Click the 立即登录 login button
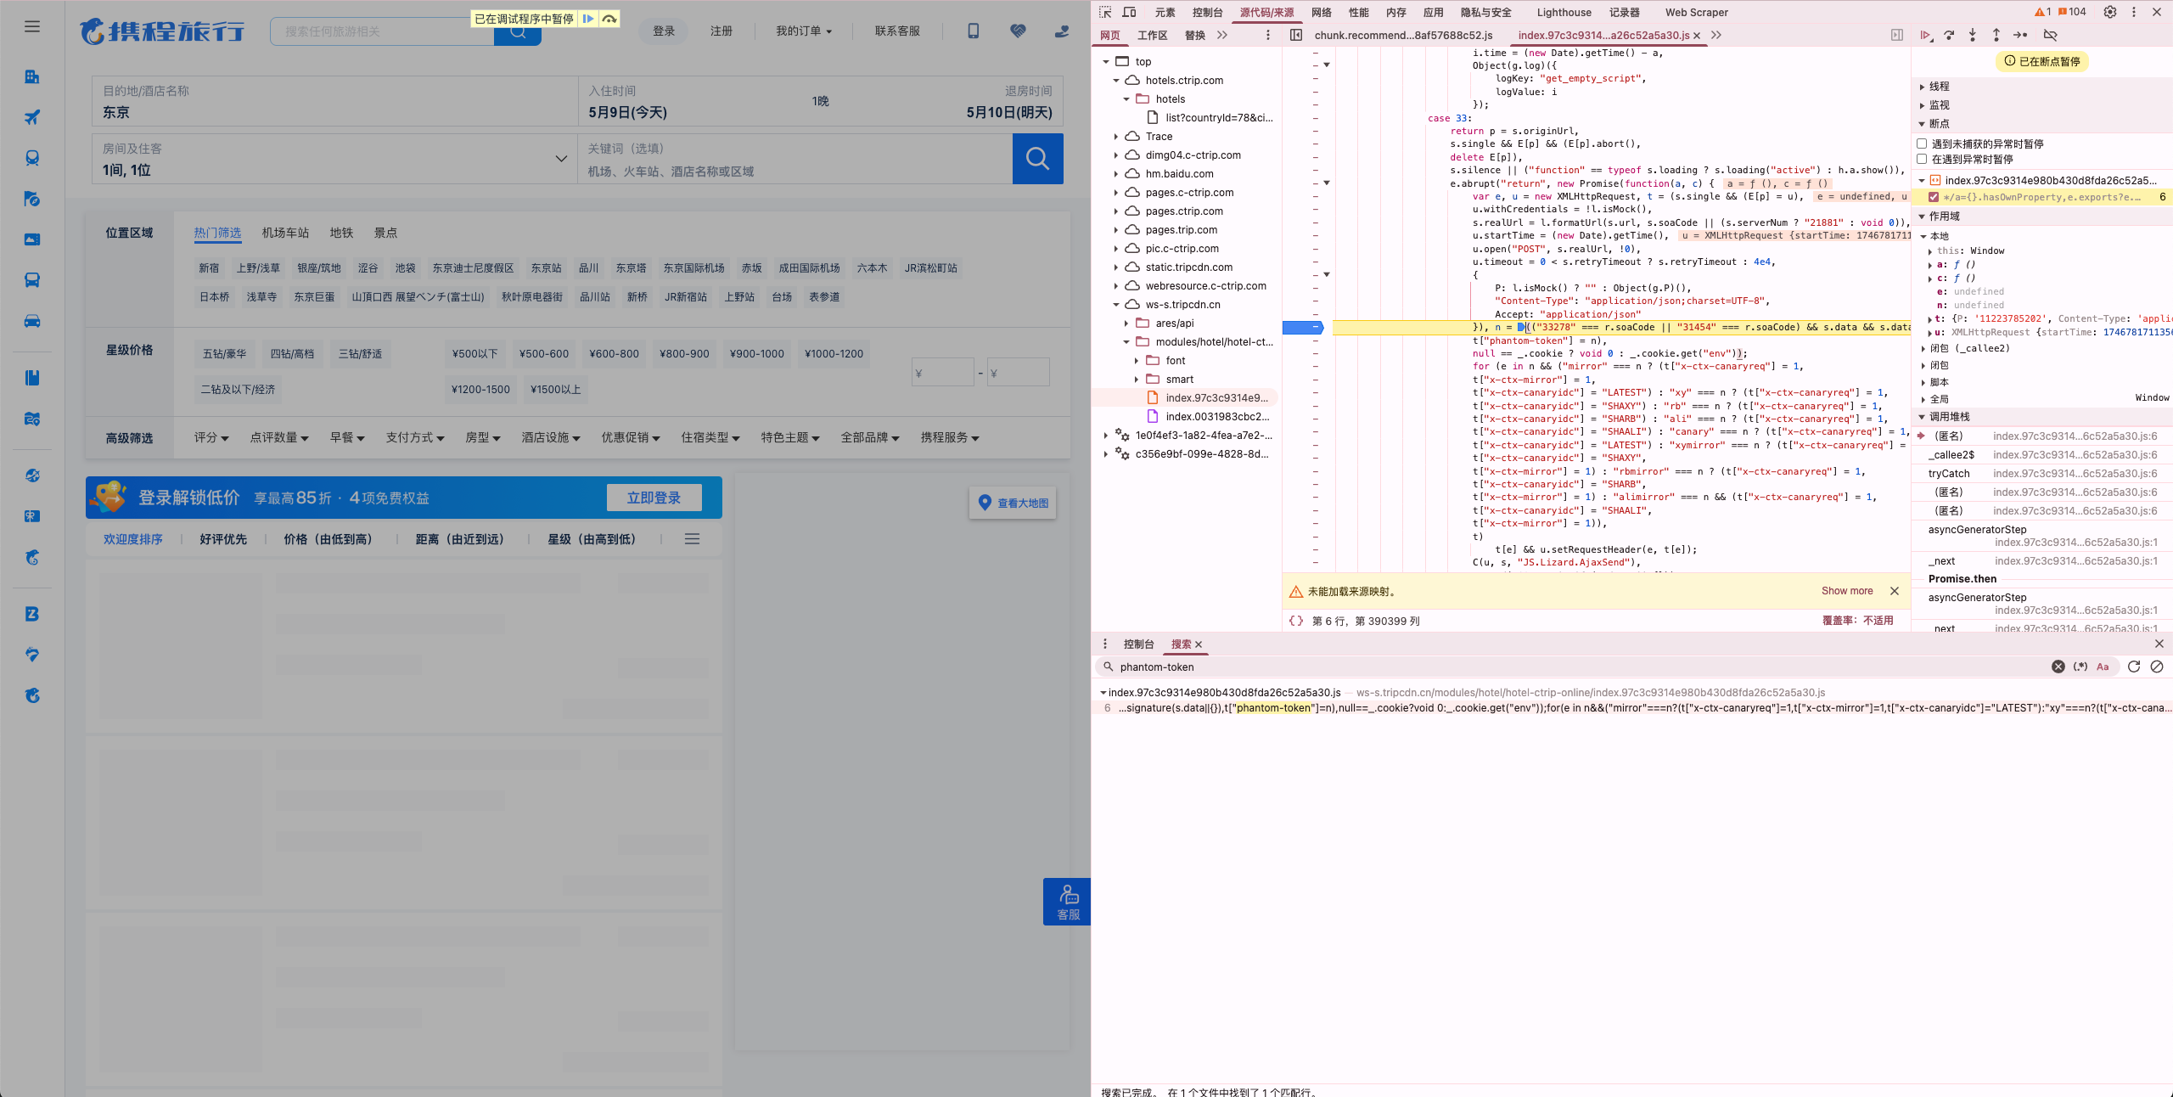Image resolution: width=2173 pixels, height=1097 pixels. [x=654, y=498]
